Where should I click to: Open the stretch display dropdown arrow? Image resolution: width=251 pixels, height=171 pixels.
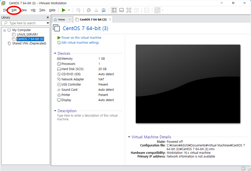coord(163,10)
